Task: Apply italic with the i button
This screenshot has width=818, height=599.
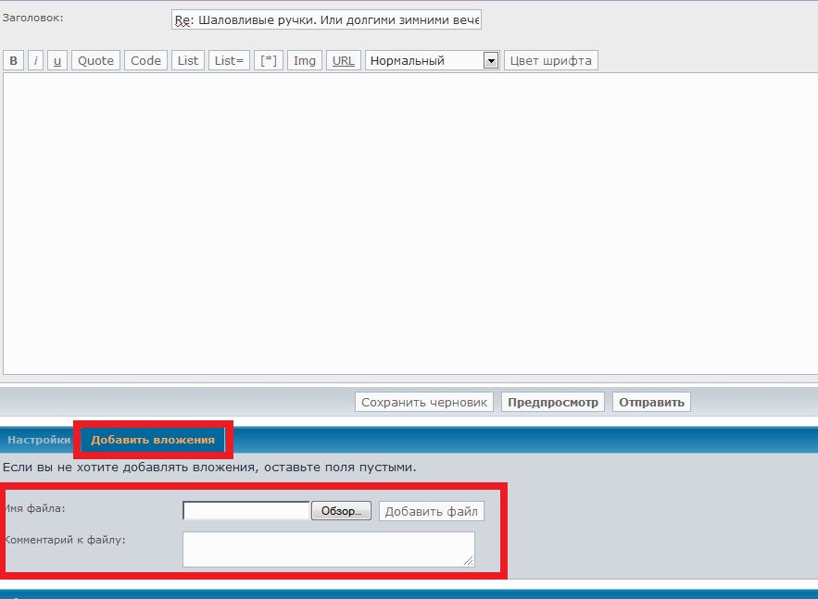Action: click(36, 61)
